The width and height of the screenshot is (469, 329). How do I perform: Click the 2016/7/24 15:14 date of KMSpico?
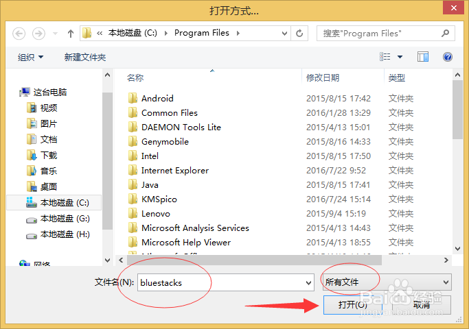[x=339, y=199]
